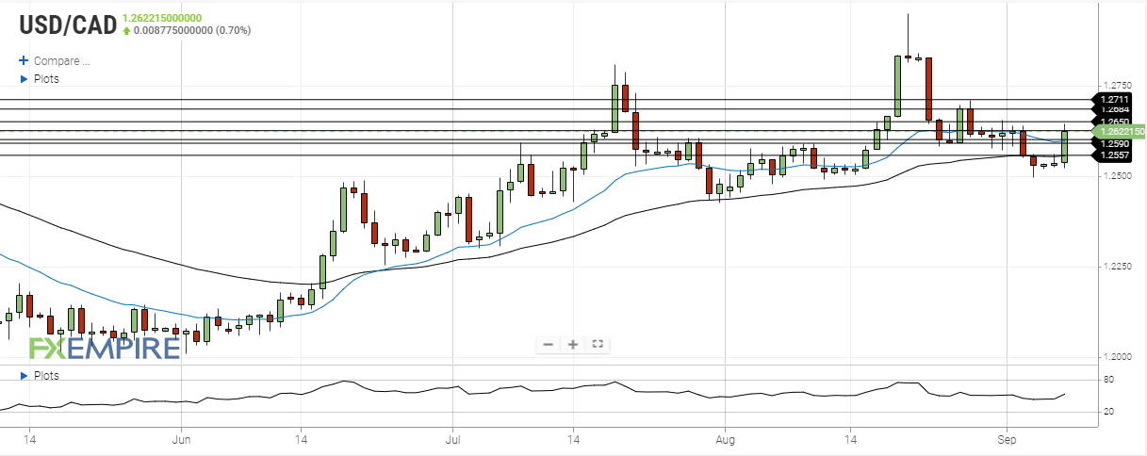This screenshot has height=456, width=1147.
Task: Click the 1.2000 axis value
Action: [x=1118, y=357]
